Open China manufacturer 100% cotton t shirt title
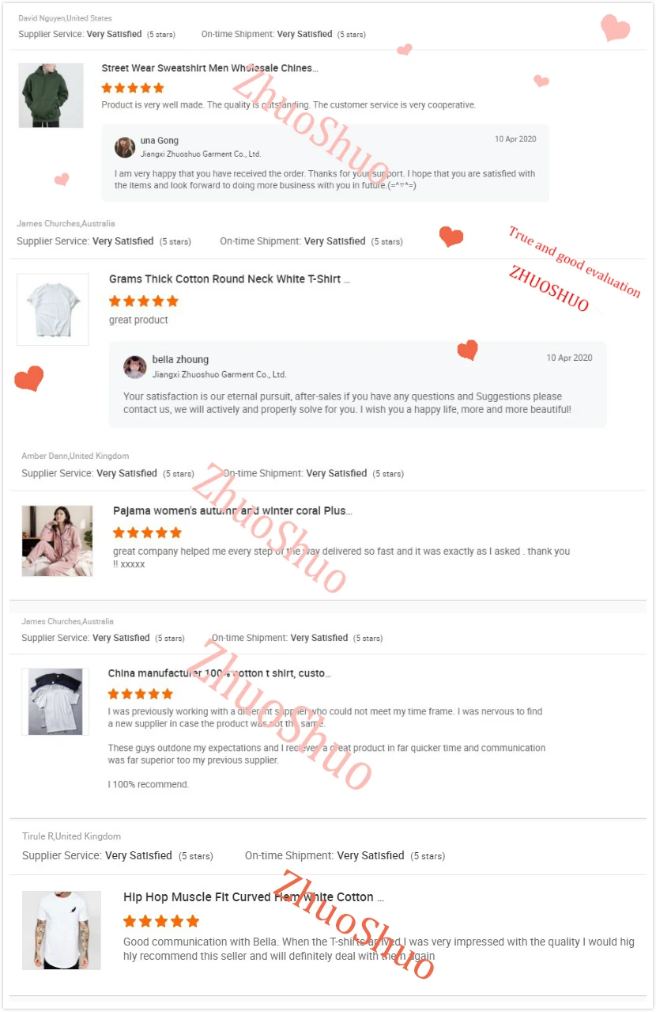This screenshot has height=1012, width=656. [219, 673]
